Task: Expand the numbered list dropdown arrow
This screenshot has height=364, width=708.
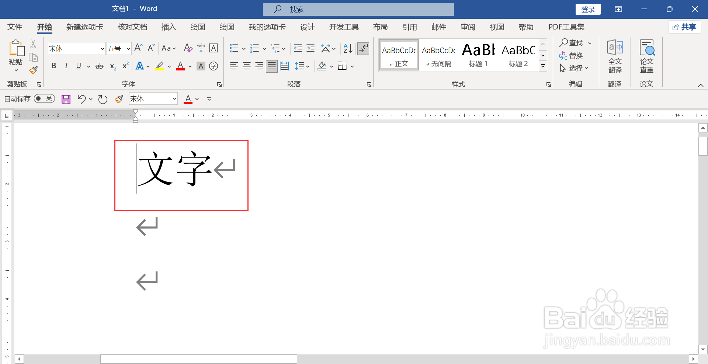Action: click(264, 48)
